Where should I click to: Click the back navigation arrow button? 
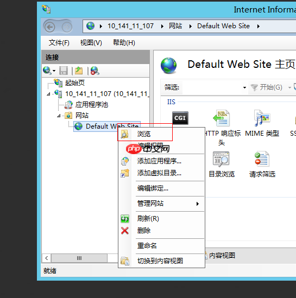(50, 27)
